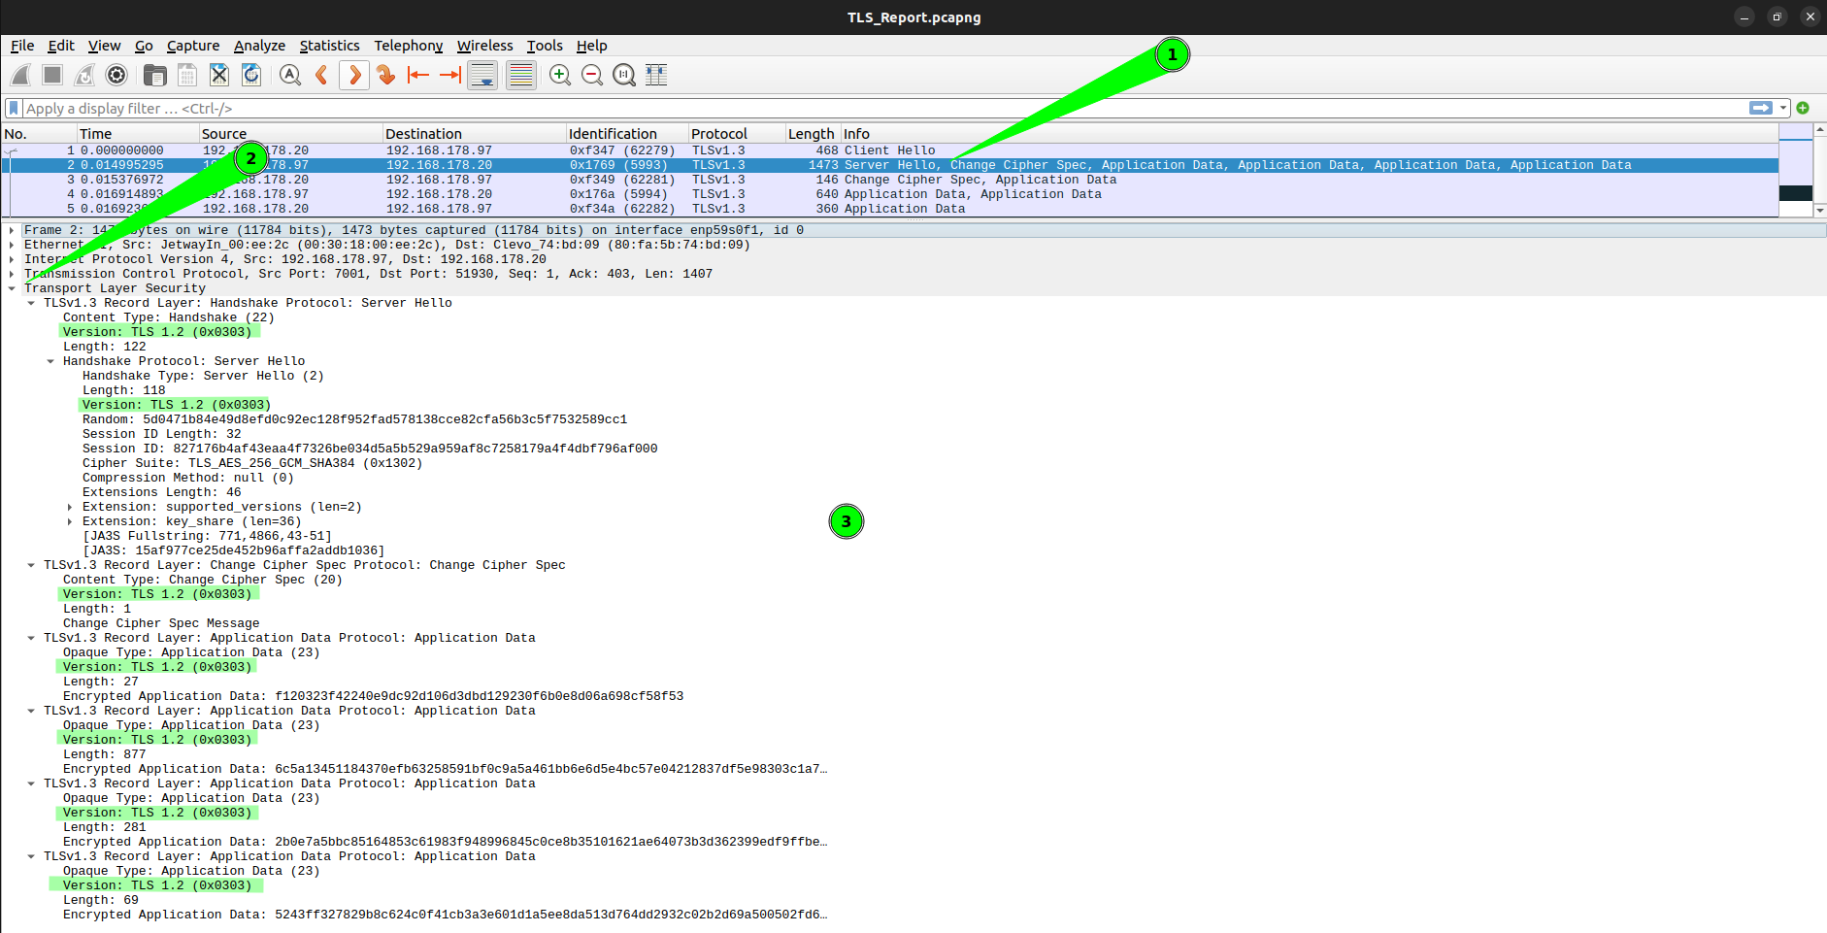Expand the supported_versions extension

(69, 506)
